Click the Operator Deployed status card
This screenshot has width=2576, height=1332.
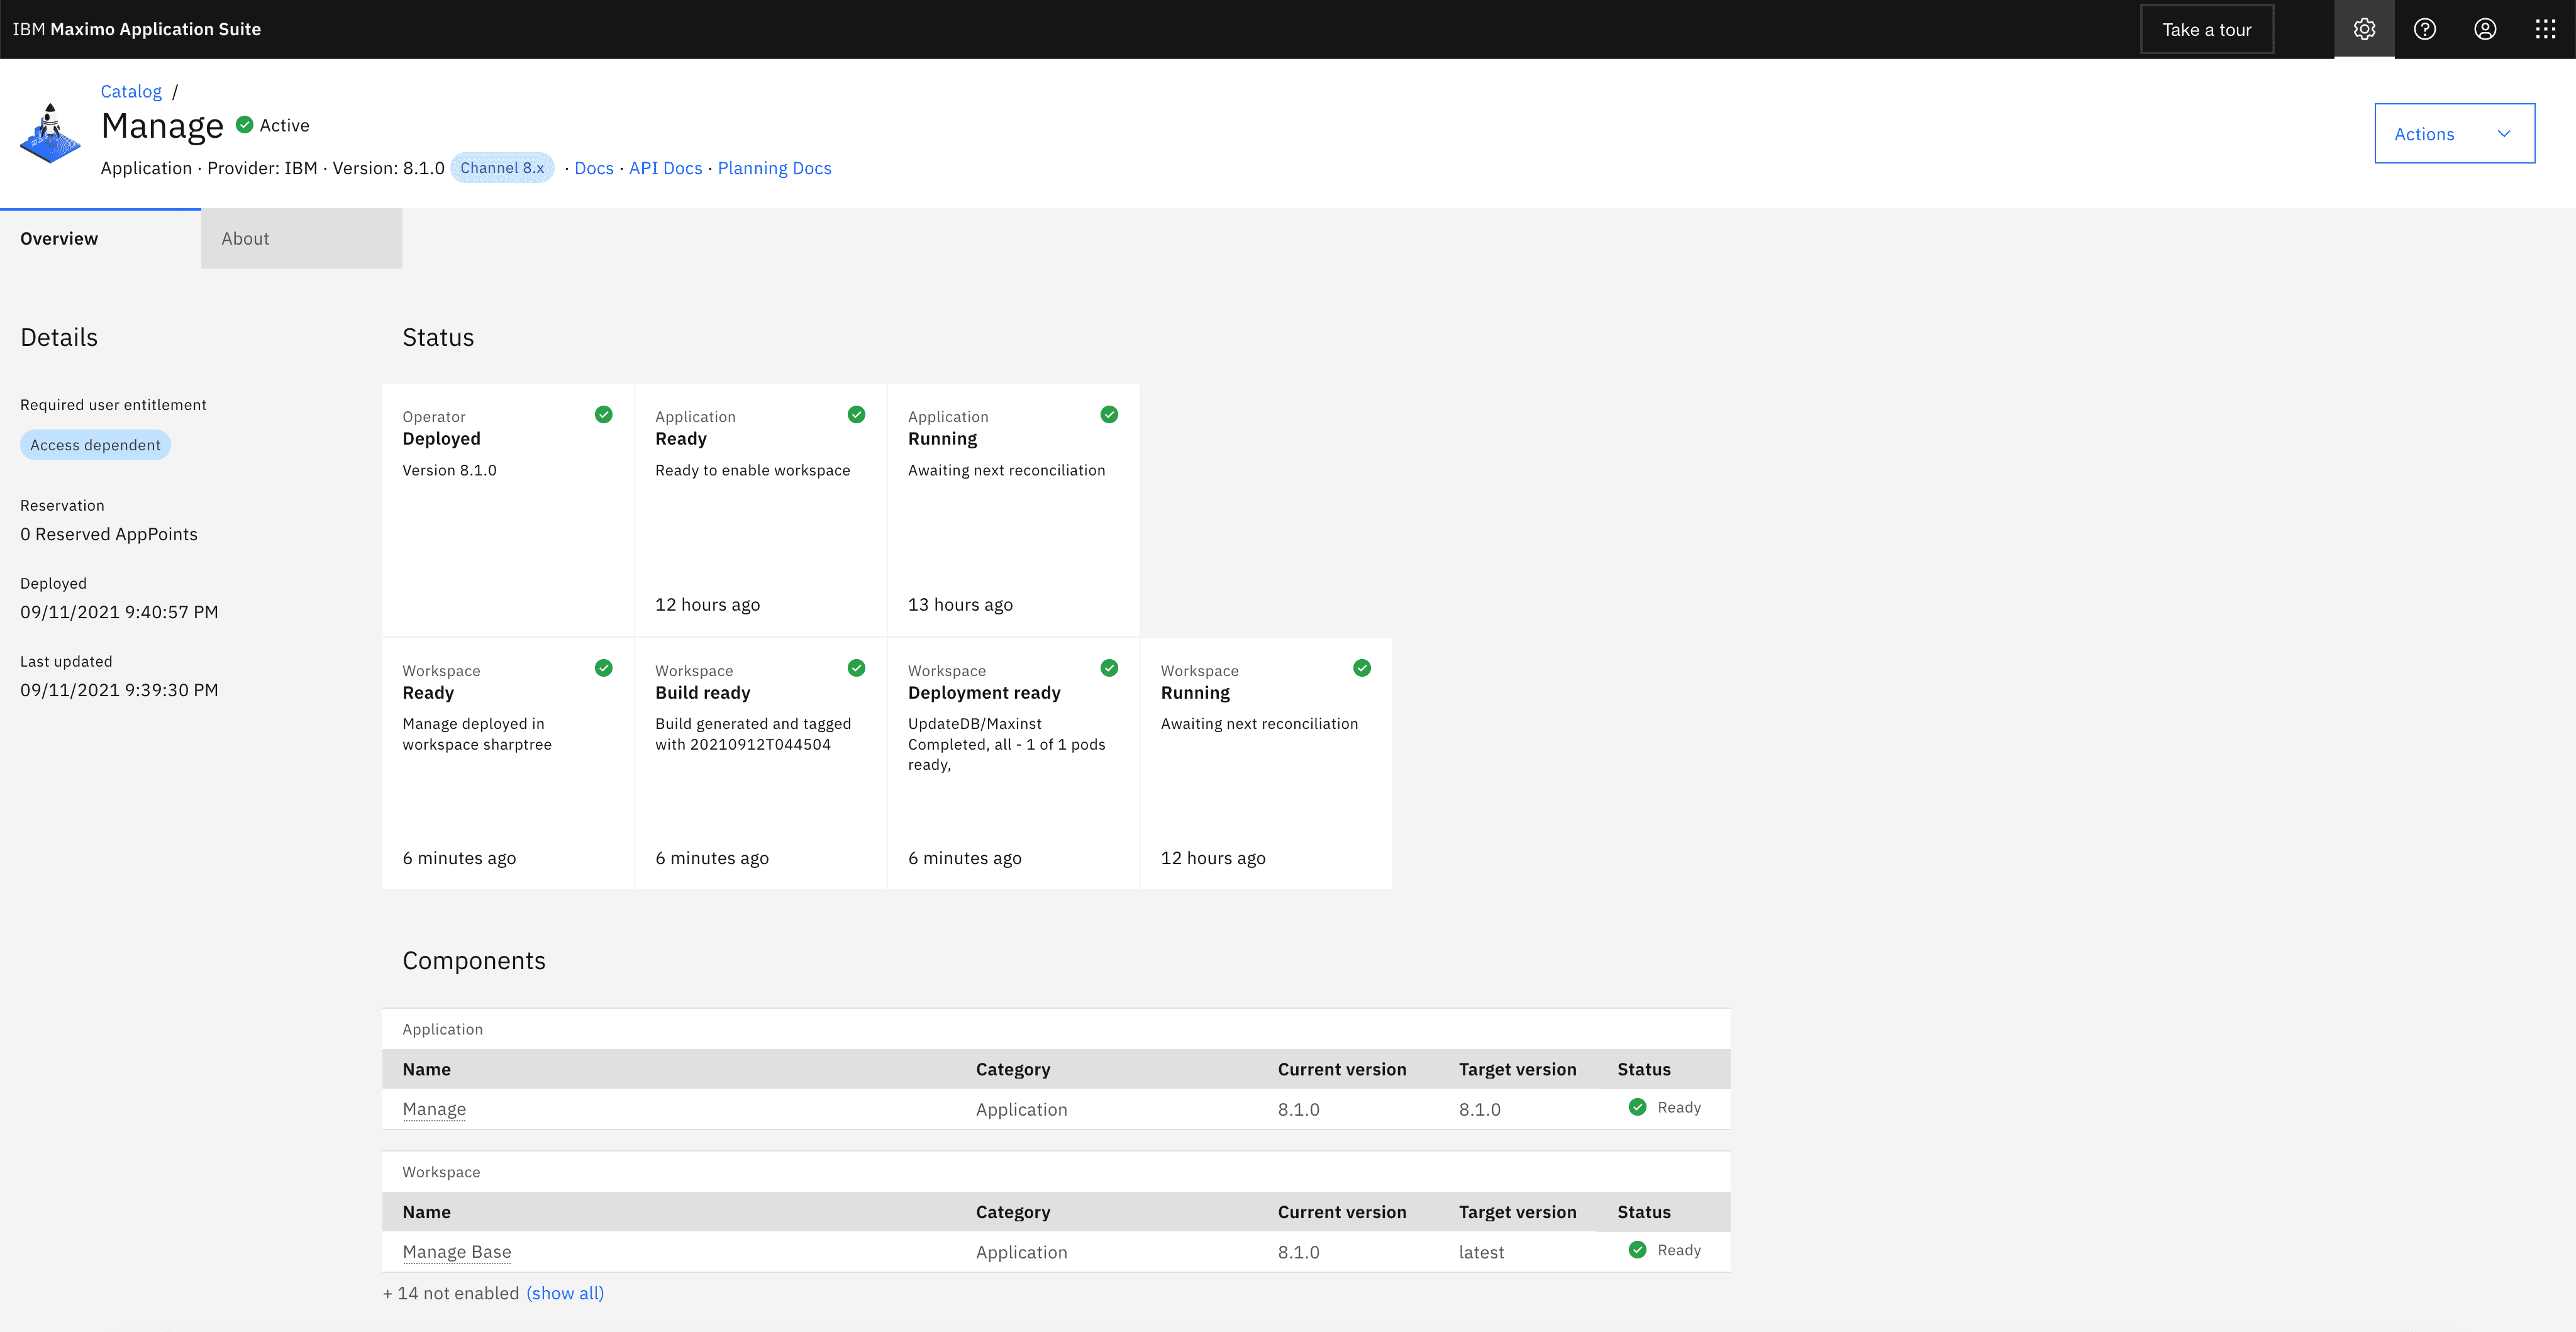(x=508, y=510)
